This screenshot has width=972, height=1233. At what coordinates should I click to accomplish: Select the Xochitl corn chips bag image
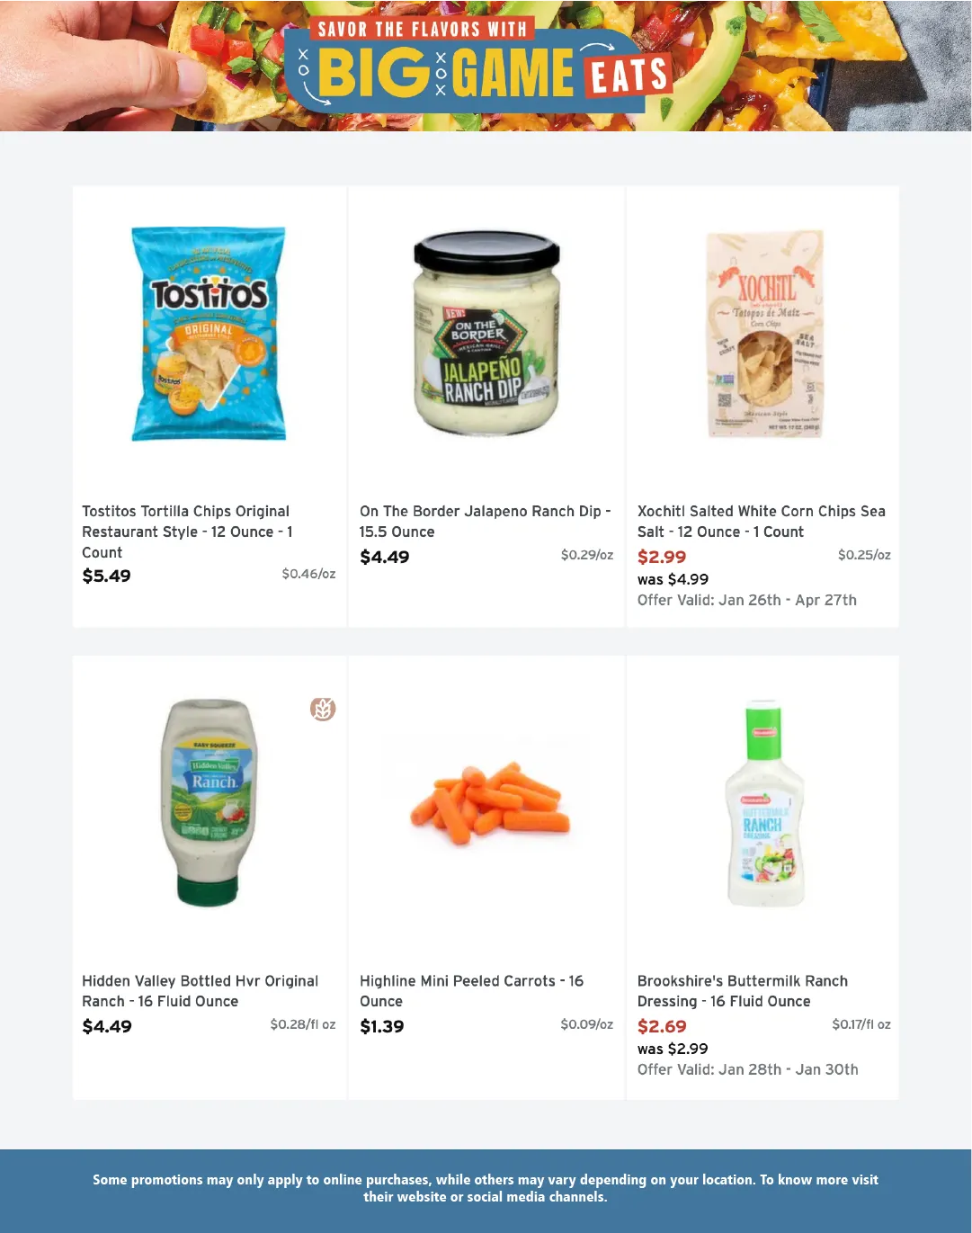[x=764, y=334]
